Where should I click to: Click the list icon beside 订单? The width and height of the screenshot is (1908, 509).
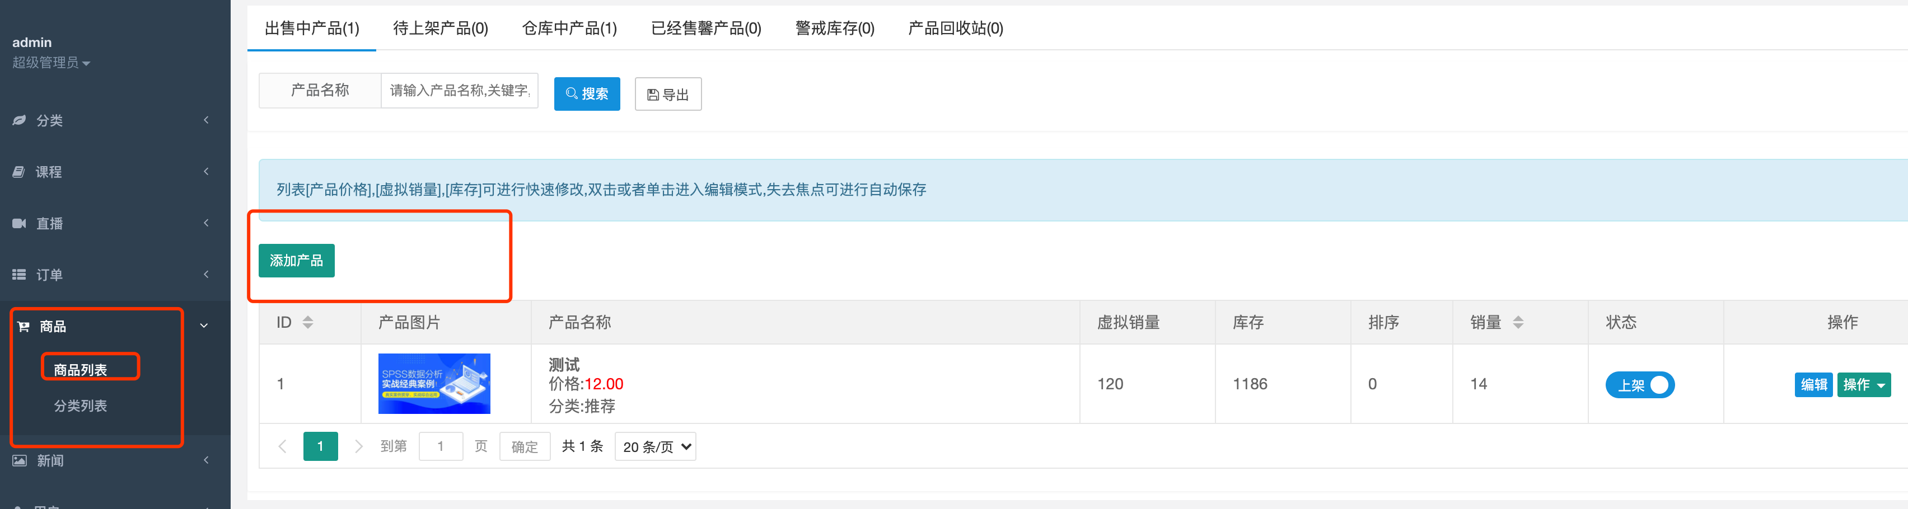19,275
